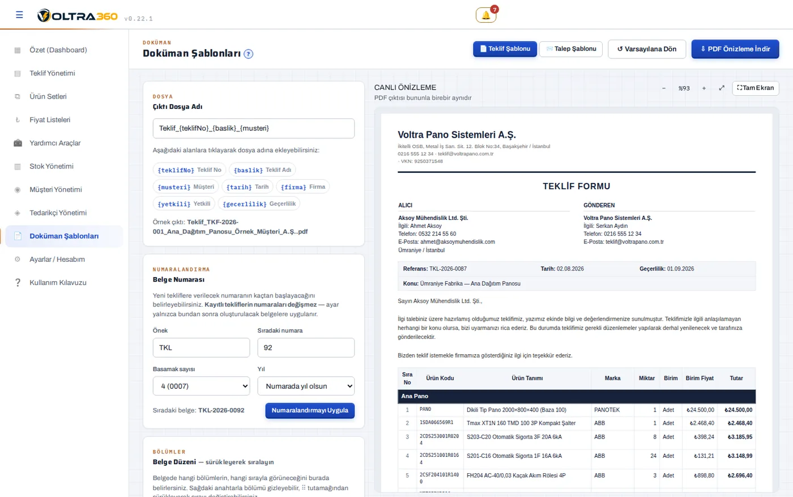This screenshot has width=793, height=497.
Task: Click the Varsayılana Dön button
Action: point(647,49)
